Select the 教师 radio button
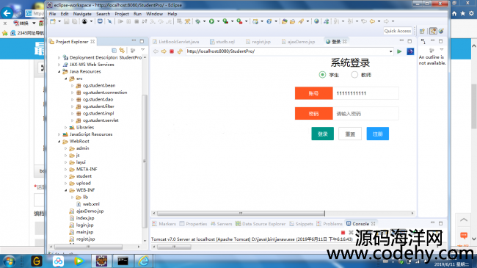 [x=354, y=75]
